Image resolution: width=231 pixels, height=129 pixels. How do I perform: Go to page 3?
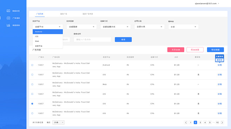click(x=200, y=122)
